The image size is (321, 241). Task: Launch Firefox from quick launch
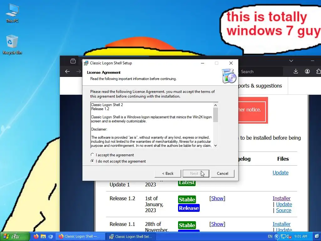pyautogui.click(x=36, y=236)
